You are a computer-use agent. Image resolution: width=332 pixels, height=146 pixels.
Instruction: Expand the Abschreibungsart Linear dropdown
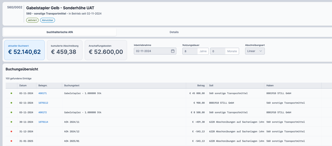coord(255,51)
